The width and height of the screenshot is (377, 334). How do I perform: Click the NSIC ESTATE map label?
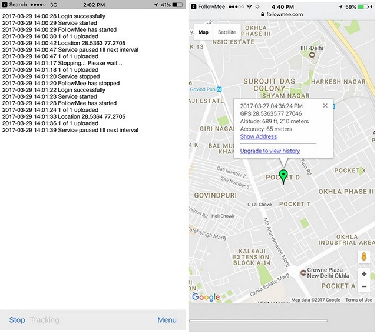click(233, 42)
